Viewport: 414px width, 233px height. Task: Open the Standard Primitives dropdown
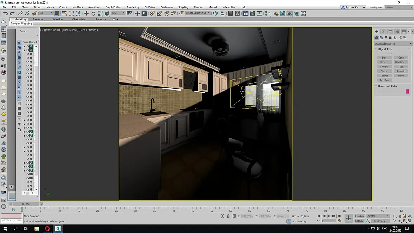(x=393, y=44)
